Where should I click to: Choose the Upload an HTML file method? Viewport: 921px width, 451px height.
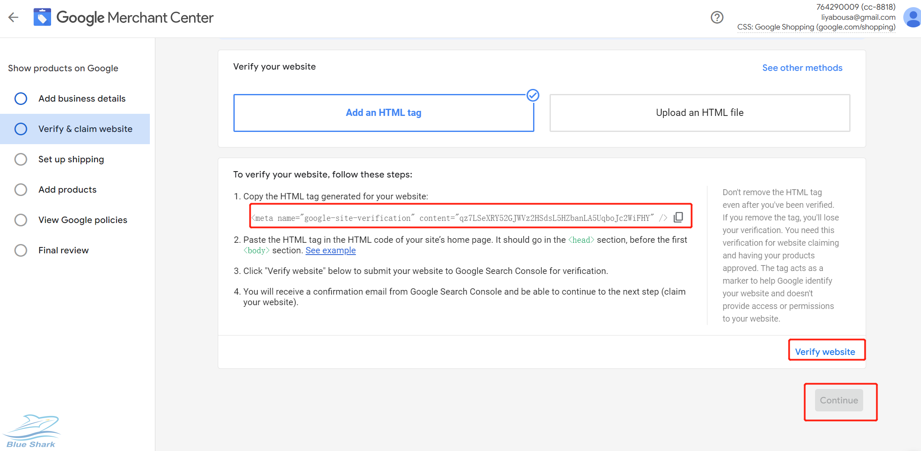[x=700, y=113]
